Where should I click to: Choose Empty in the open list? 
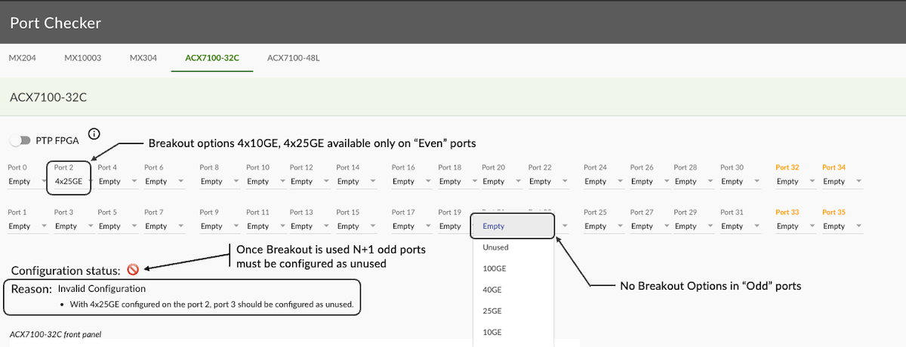point(513,226)
